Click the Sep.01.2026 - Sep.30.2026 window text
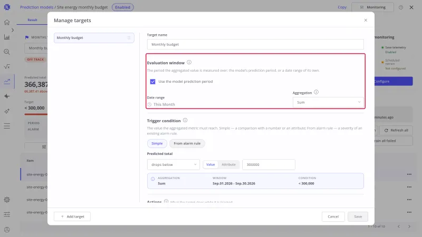This screenshot has height=237, width=422. pyautogui.click(x=234, y=183)
